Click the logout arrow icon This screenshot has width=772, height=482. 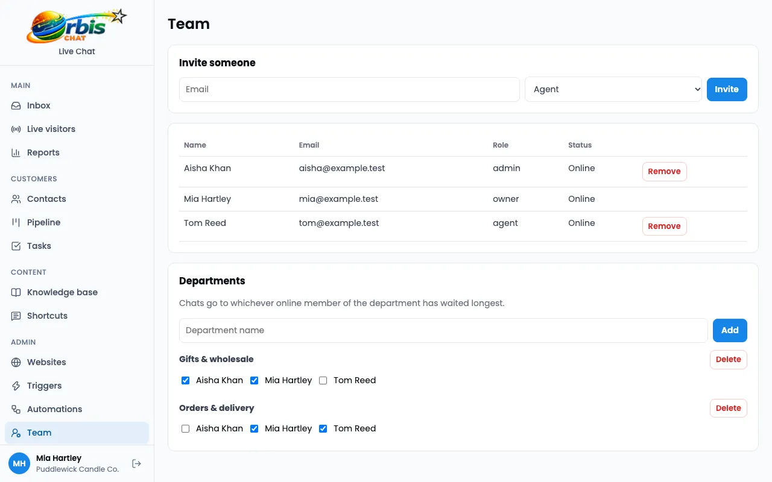(x=137, y=463)
